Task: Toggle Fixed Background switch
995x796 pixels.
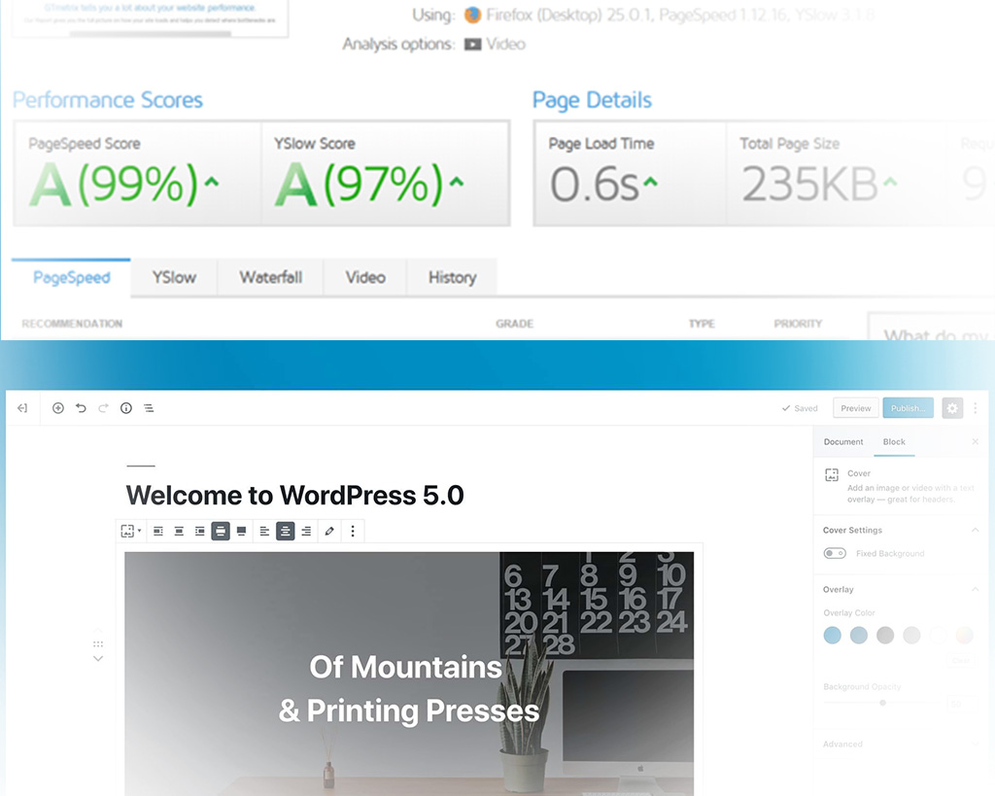Action: coord(835,553)
